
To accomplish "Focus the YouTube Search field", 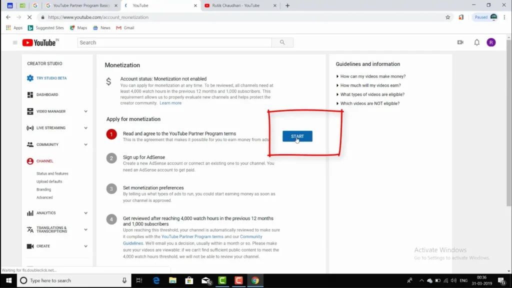I will pyautogui.click(x=174, y=42).
